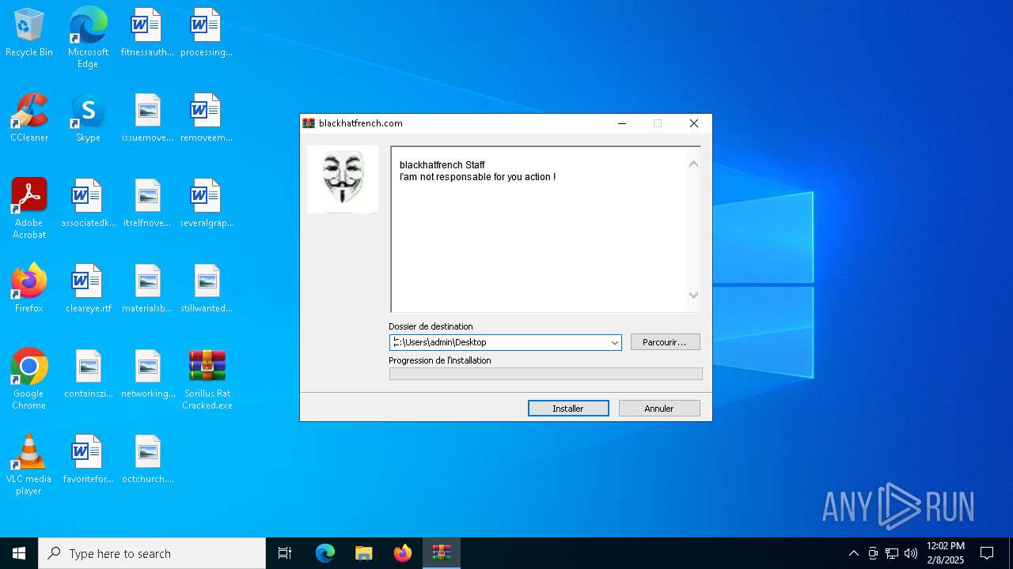1013x569 pixels.
Task: Click the taskbar search box
Action: [152, 553]
